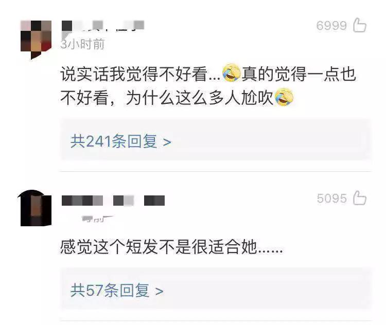Tap the text 为什么这么多人尬吹
Screen dimensions: 386x325
199,98
